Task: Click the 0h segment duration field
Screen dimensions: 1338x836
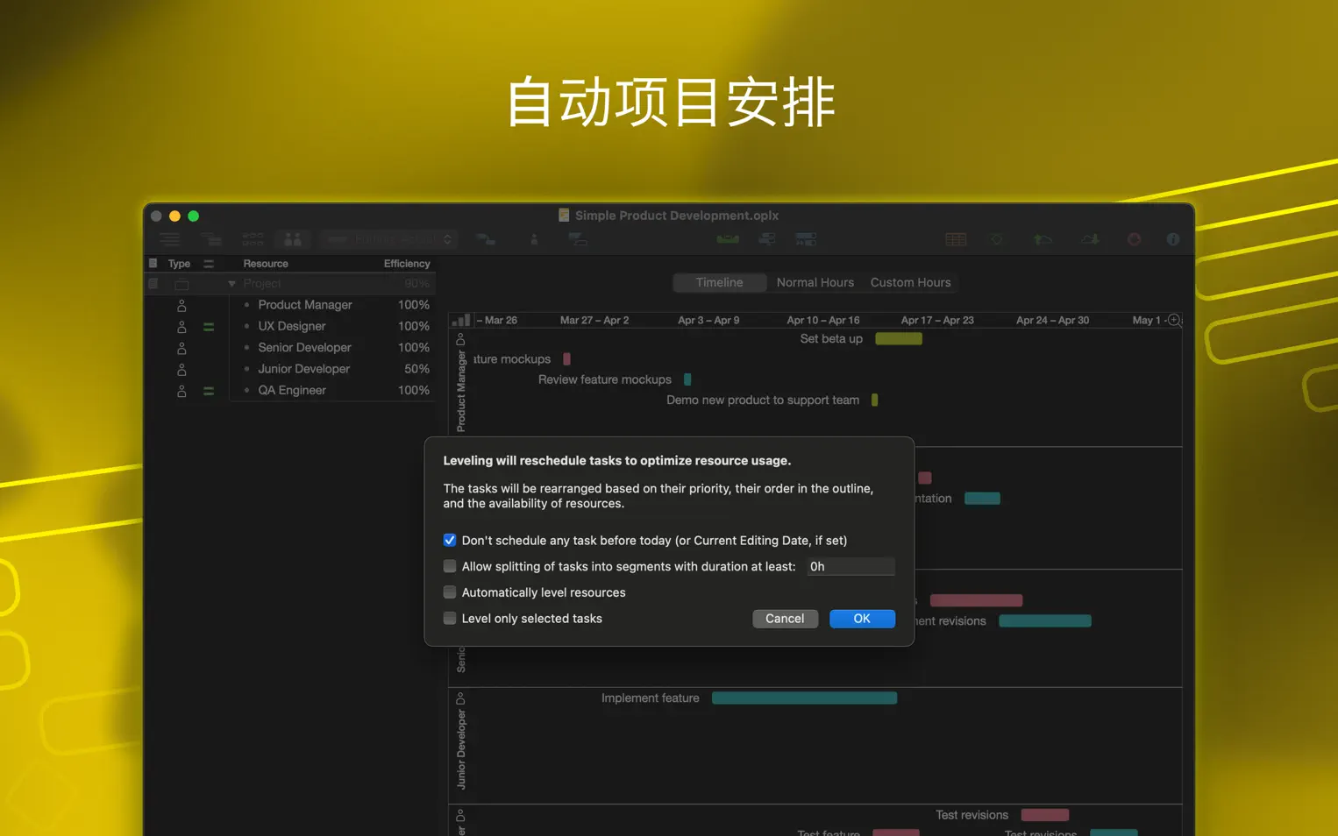Action: (850, 566)
